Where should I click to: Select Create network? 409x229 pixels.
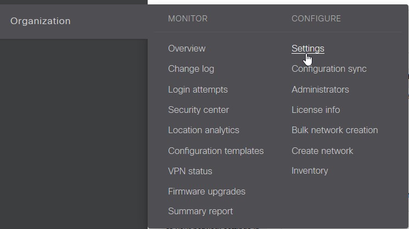click(322, 151)
